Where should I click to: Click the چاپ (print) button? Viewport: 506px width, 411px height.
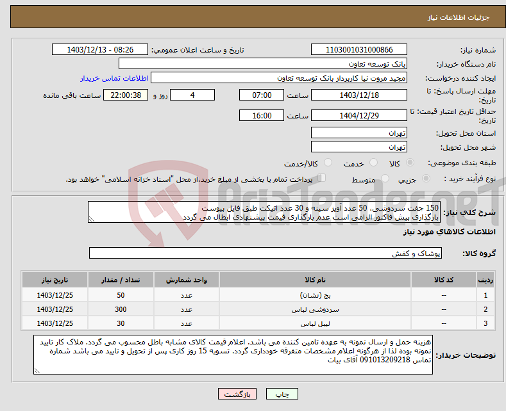(x=282, y=394)
